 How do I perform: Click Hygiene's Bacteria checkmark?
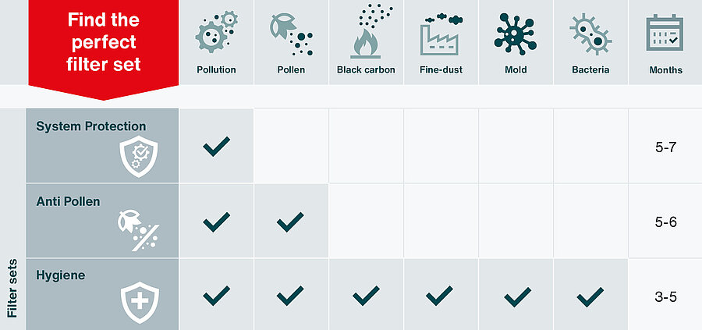point(590,296)
